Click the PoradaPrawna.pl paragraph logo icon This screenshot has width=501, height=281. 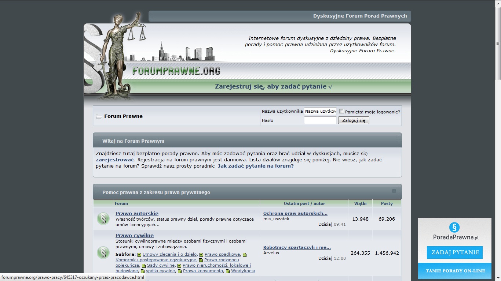(x=454, y=227)
